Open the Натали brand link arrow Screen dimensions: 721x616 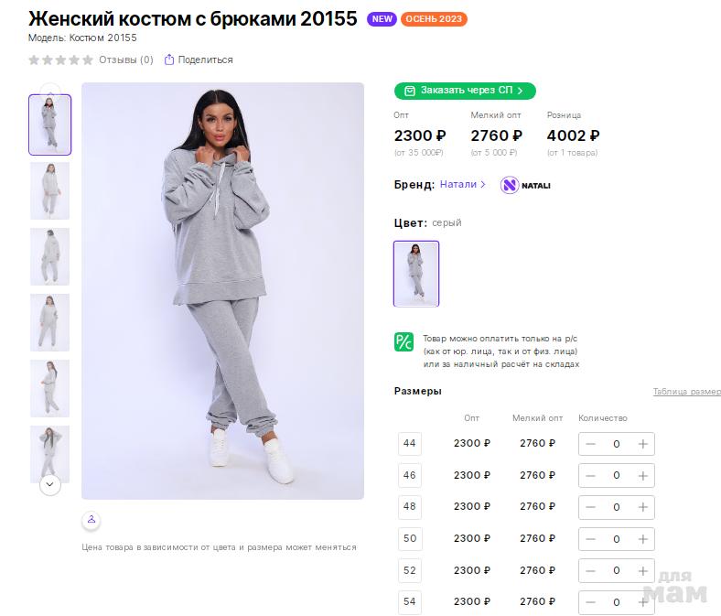[484, 185]
